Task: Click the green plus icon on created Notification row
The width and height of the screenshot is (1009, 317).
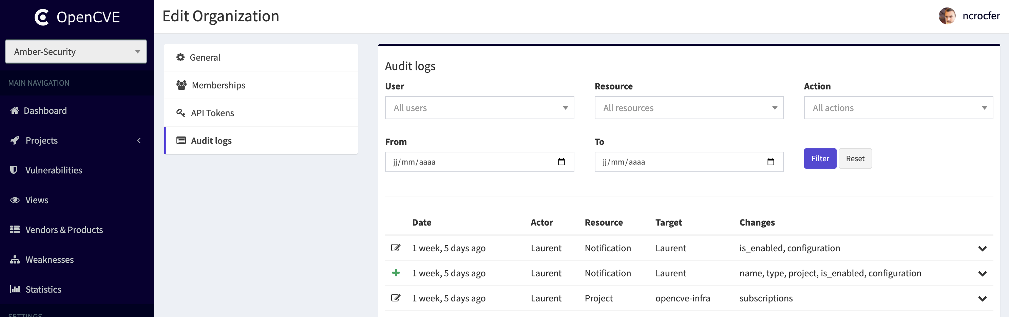Action: coord(396,273)
